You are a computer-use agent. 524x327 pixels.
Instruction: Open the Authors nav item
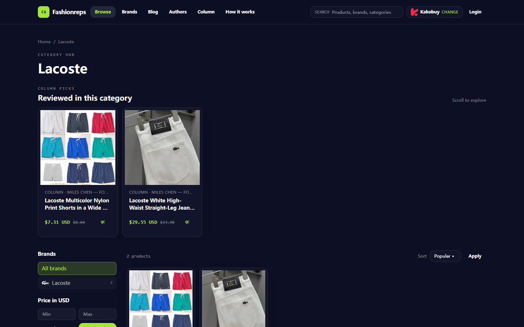coord(178,12)
